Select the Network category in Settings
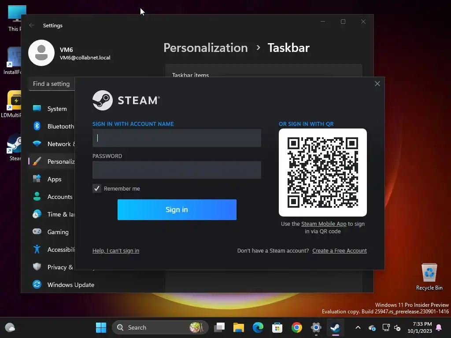Viewport: 451px width, 338px height. tap(52, 144)
